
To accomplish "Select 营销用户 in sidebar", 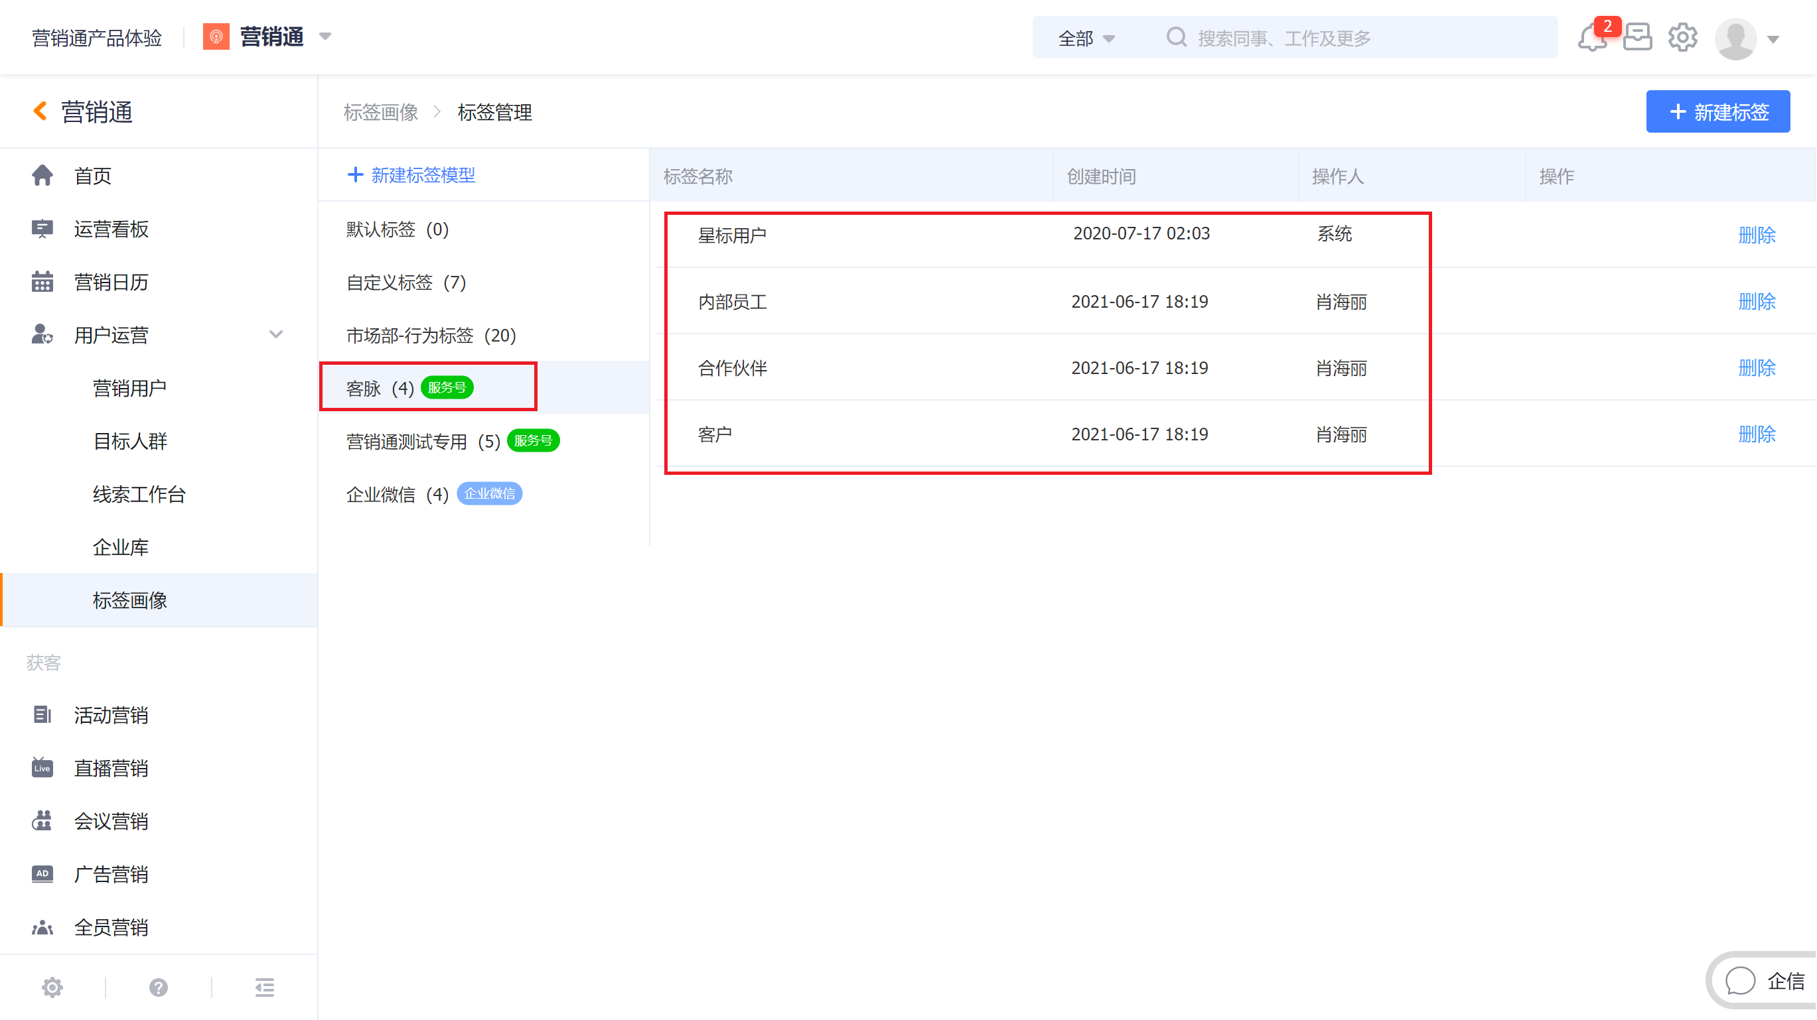I will [130, 388].
